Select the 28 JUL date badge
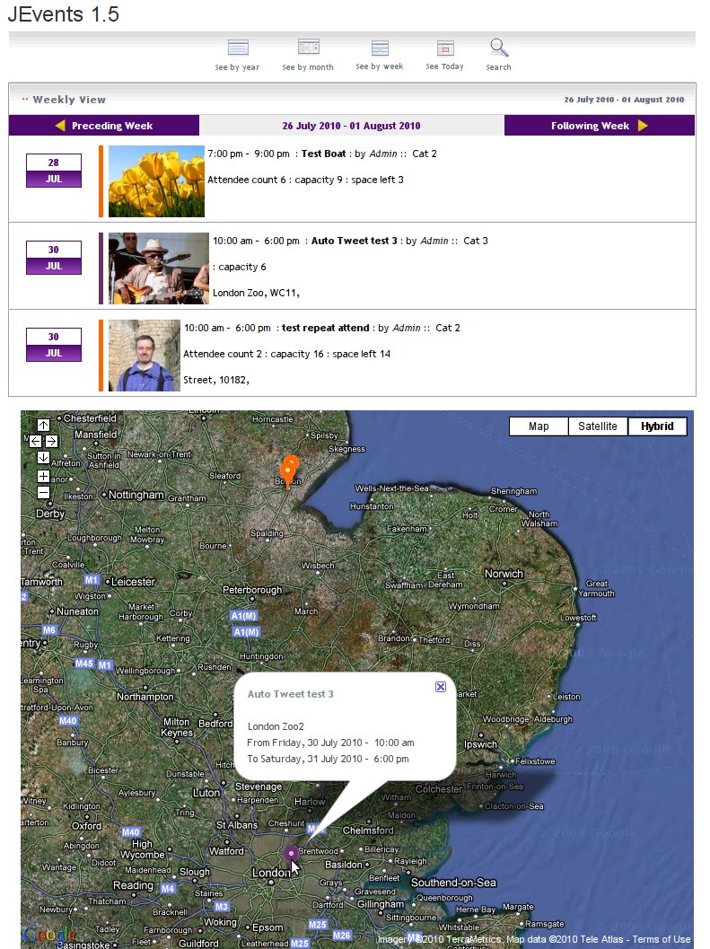This screenshot has width=710, height=949. point(53,171)
